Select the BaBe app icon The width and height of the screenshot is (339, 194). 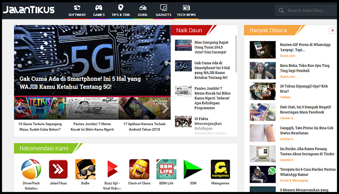(x=85, y=169)
